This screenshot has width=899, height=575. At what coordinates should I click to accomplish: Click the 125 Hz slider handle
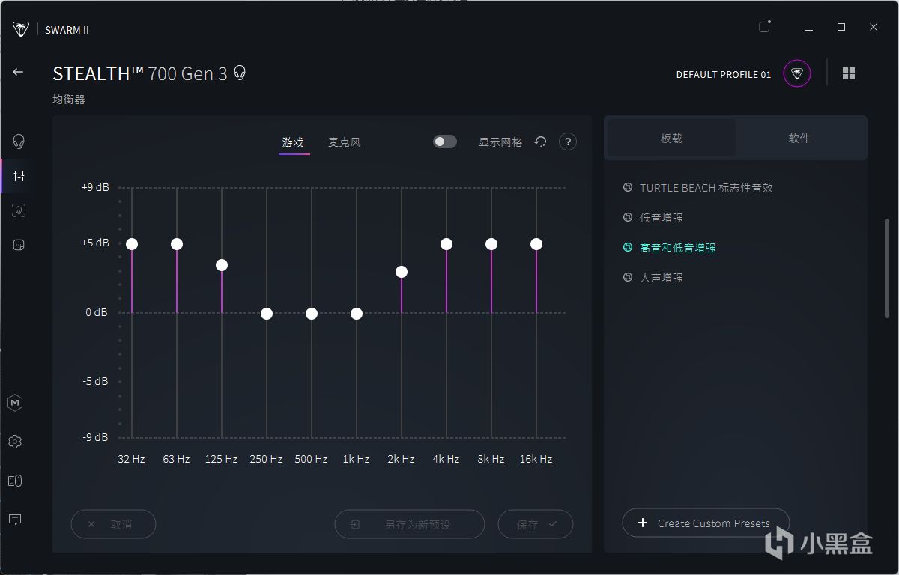pyautogui.click(x=222, y=265)
